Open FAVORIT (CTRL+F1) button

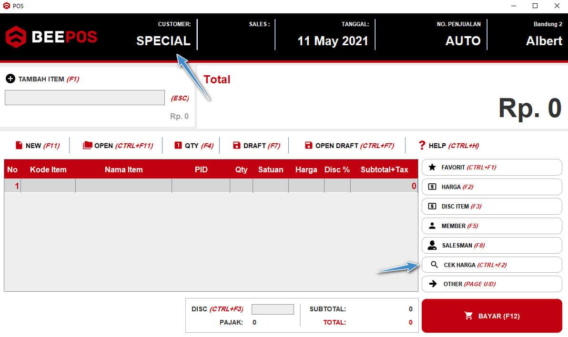(x=492, y=167)
